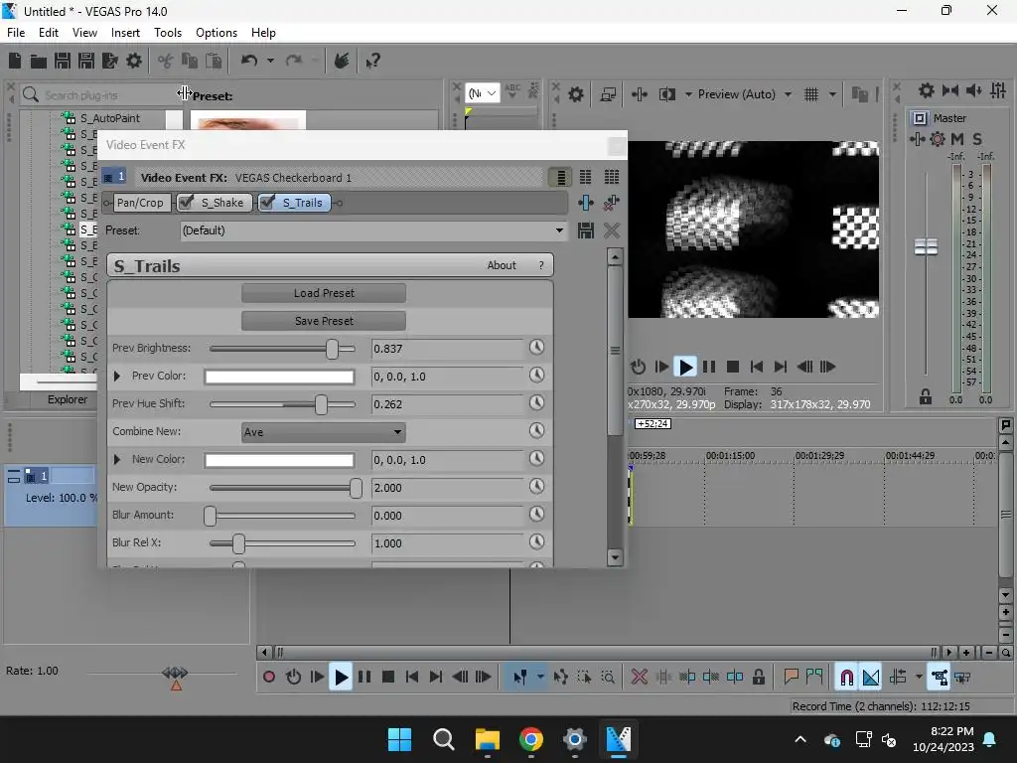The image size is (1017, 763).
Task: Click the Prev Color white swatch
Action: [x=279, y=377]
